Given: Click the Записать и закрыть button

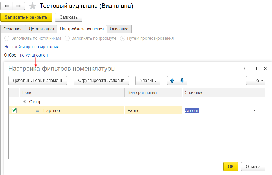Looking at the screenshot, I should tap(26, 17).
